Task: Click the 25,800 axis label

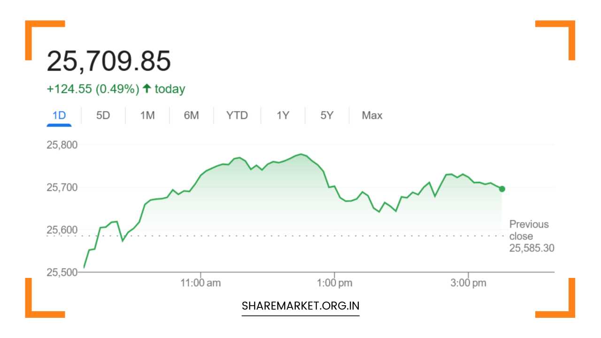Action: [62, 145]
